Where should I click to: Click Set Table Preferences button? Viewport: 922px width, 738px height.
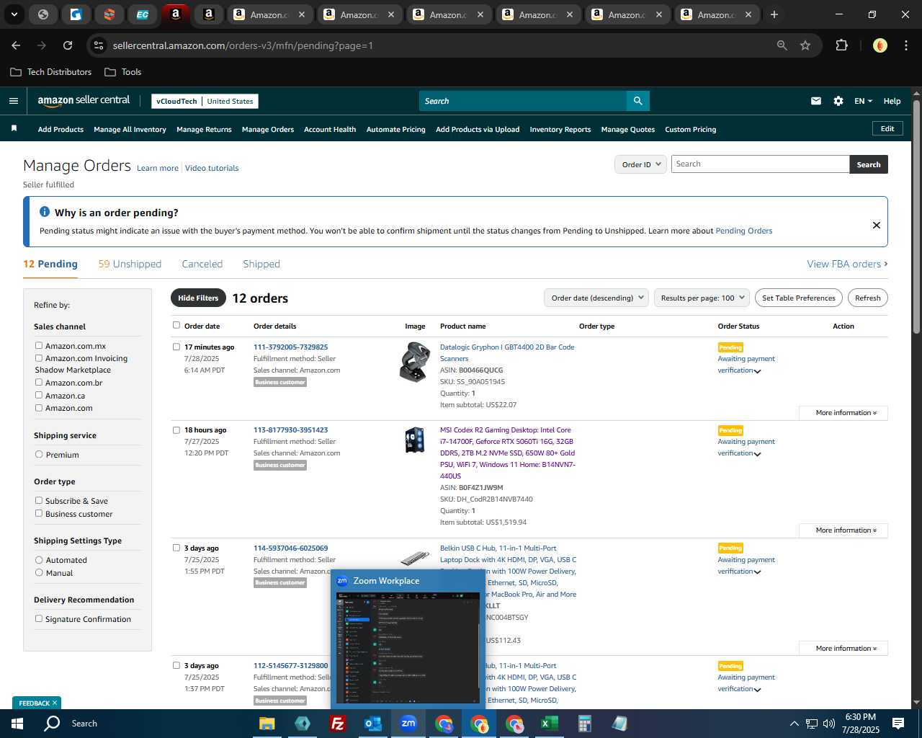(x=799, y=298)
